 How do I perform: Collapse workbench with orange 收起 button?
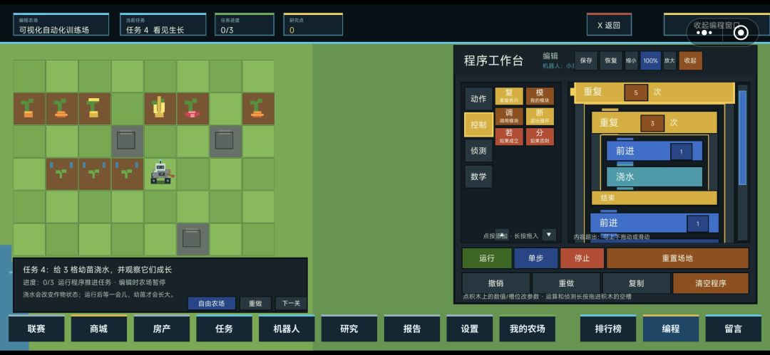(x=690, y=60)
